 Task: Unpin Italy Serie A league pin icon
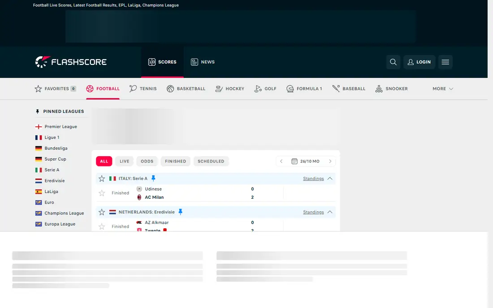[153, 178]
